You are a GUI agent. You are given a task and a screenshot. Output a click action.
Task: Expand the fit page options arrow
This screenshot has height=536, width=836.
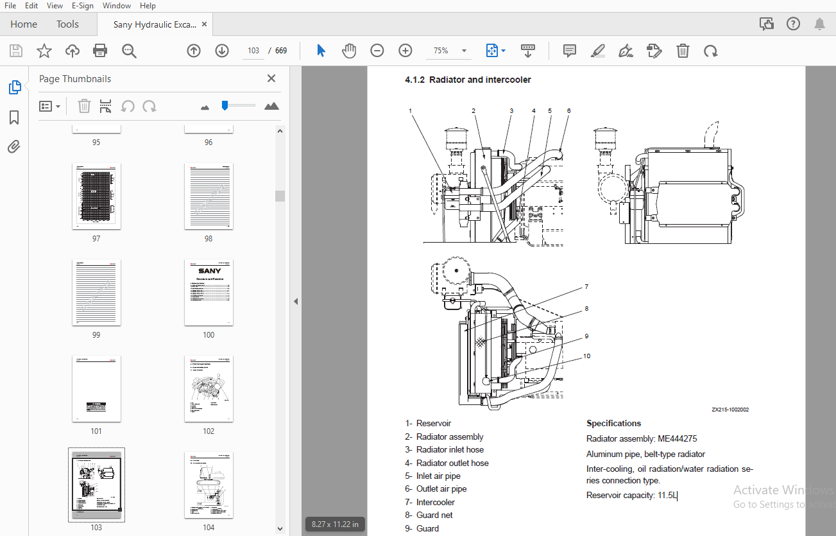pyautogui.click(x=504, y=51)
